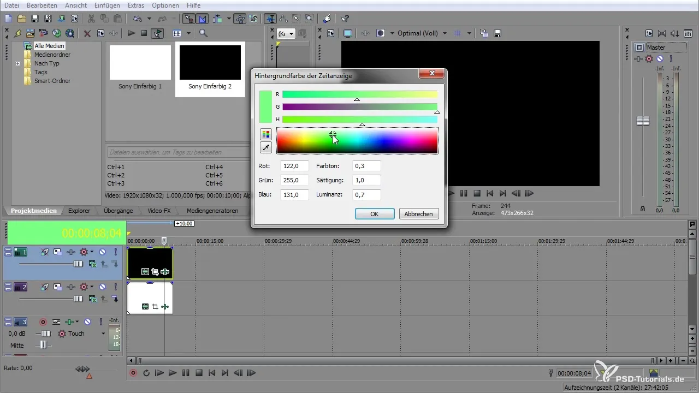Open the Views dropdown arrow in Project Media
The image size is (699, 393).
[188, 33]
